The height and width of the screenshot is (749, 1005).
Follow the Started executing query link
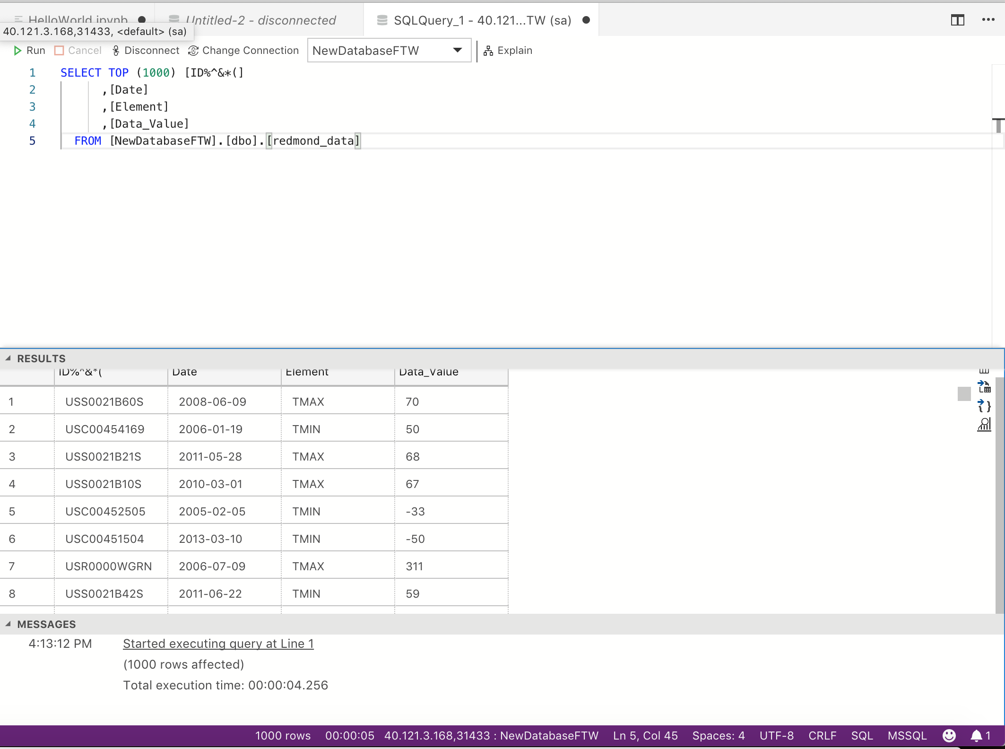[x=217, y=644]
